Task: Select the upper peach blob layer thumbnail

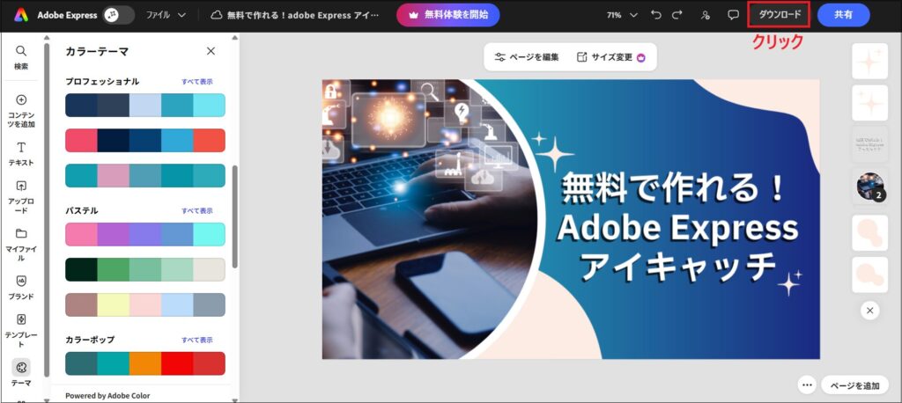Action: pyautogui.click(x=869, y=233)
